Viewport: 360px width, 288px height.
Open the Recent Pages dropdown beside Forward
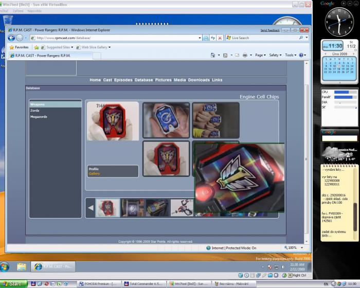[26, 38]
